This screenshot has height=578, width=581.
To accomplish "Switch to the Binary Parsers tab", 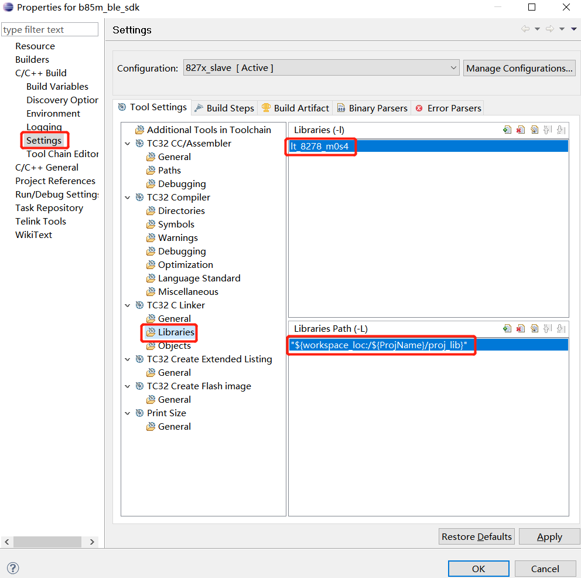I will (x=372, y=108).
